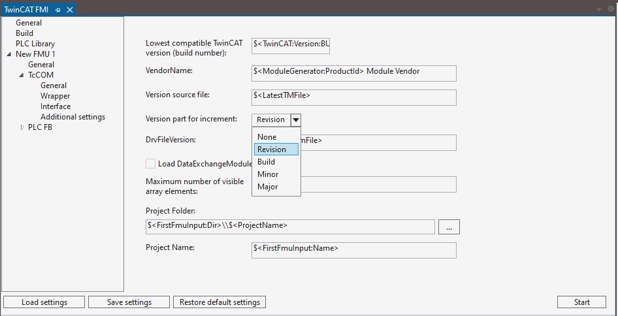Select Build in the settings tree
The width and height of the screenshot is (618, 316).
click(x=24, y=33)
